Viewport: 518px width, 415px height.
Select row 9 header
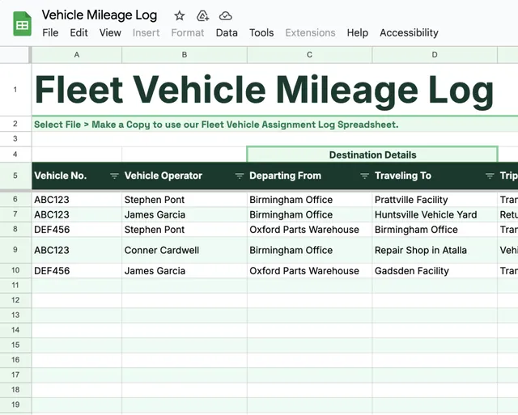[15, 250]
